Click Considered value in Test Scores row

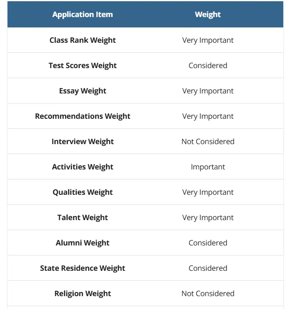point(208,66)
